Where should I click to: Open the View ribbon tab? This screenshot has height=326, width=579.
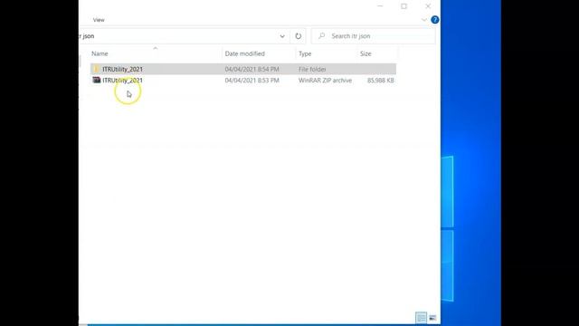point(99,20)
